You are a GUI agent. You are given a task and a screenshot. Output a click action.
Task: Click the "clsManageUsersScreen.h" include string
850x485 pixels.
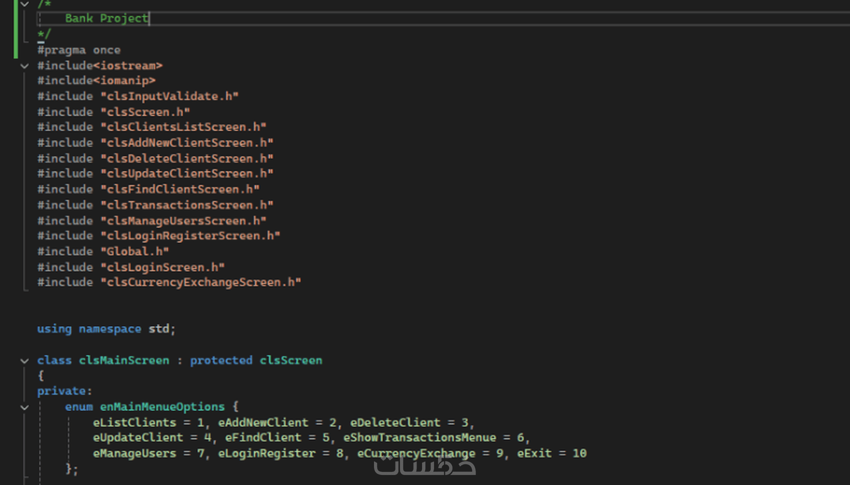(183, 220)
